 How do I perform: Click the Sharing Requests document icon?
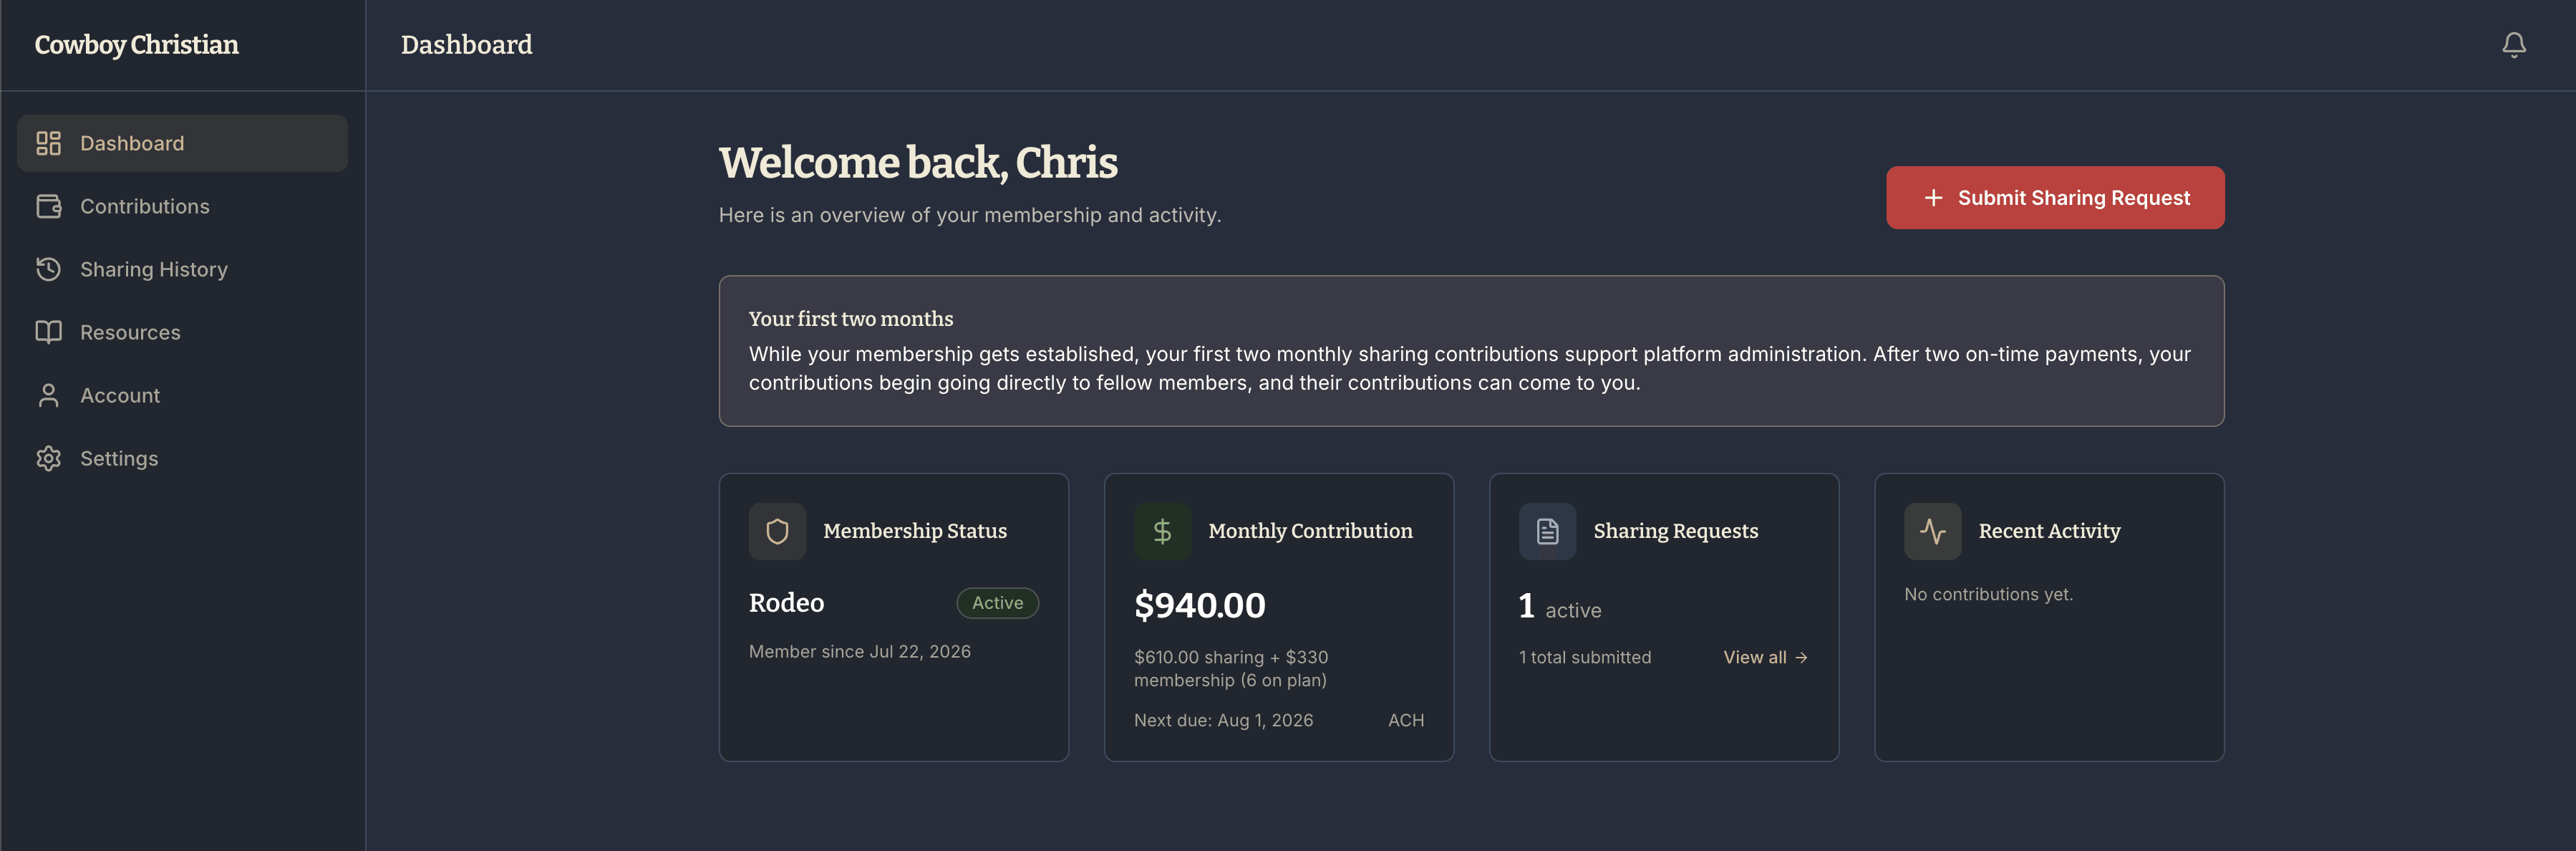tap(1547, 531)
